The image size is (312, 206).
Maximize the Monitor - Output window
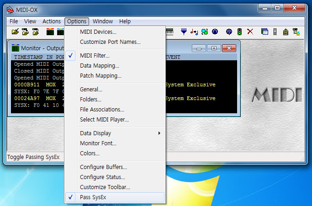pos(214,48)
